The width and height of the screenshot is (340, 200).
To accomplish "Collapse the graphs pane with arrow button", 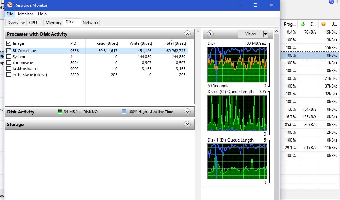I will tap(210, 34).
